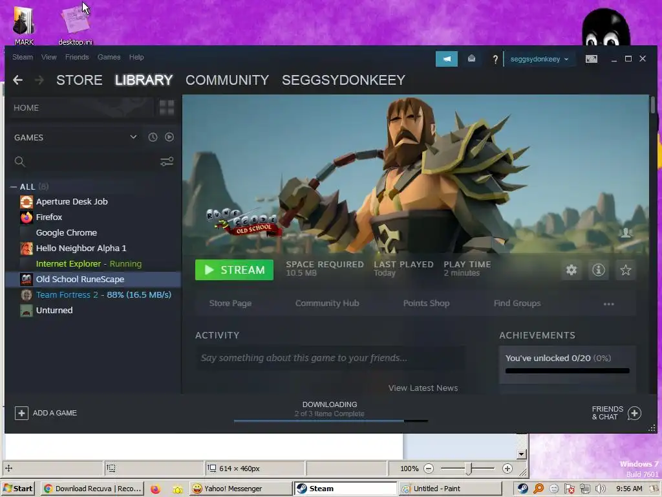Click Paint zoom in plus button
This screenshot has width=662, height=497.
[x=507, y=469]
